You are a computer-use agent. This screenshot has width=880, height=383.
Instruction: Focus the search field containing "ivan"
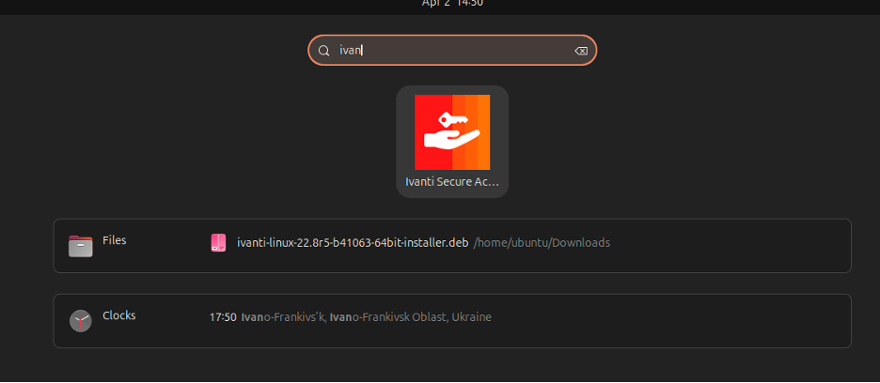click(x=451, y=51)
